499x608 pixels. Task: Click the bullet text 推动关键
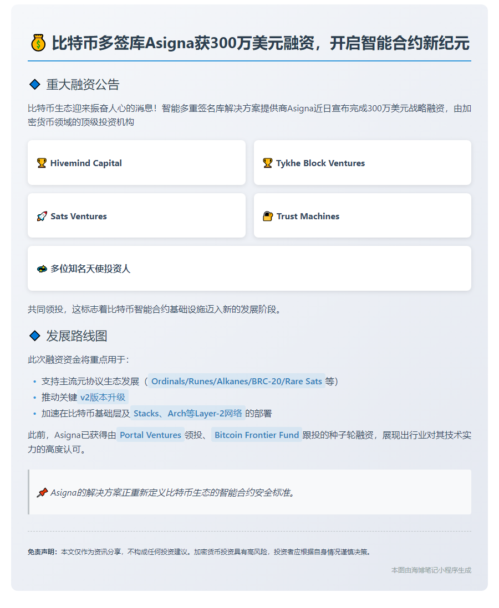coord(59,398)
